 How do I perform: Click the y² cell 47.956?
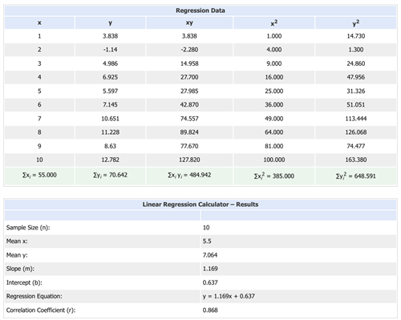coord(356,77)
